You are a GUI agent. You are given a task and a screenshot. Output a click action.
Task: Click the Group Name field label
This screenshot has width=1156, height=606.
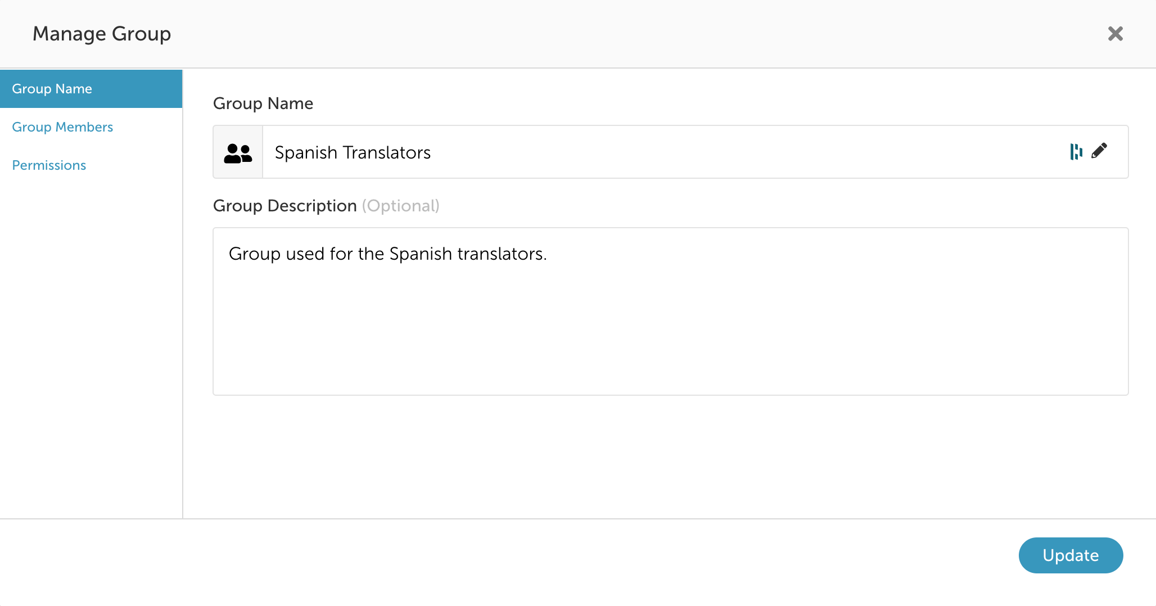tap(263, 103)
